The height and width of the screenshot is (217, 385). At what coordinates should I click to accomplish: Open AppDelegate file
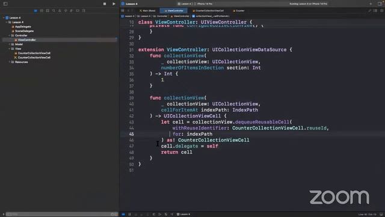pos(22,27)
